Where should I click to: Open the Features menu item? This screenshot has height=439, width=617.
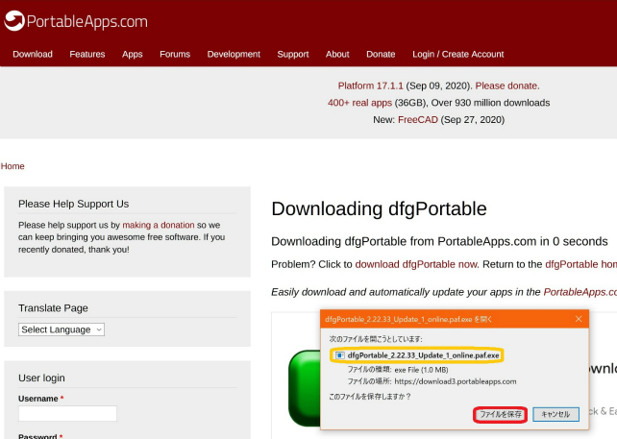point(87,55)
